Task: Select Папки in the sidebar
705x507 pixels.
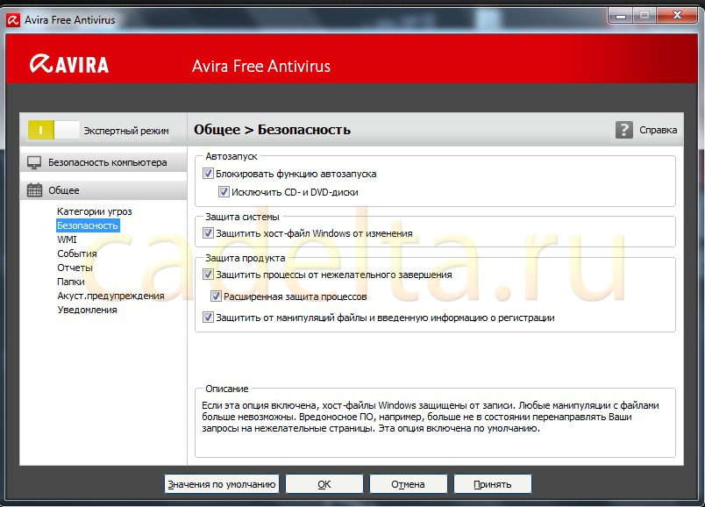Action: click(71, 282)
